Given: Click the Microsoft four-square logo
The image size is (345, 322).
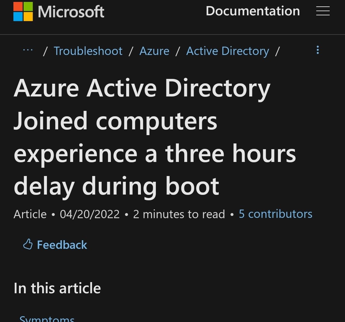Looking at the screenshot, I should click(x=23, y=11).
